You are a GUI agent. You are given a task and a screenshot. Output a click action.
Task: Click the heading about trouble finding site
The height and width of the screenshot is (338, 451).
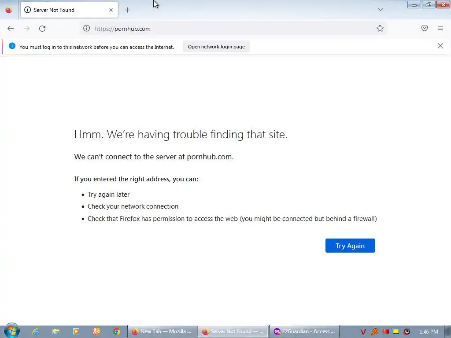(181, 134)
